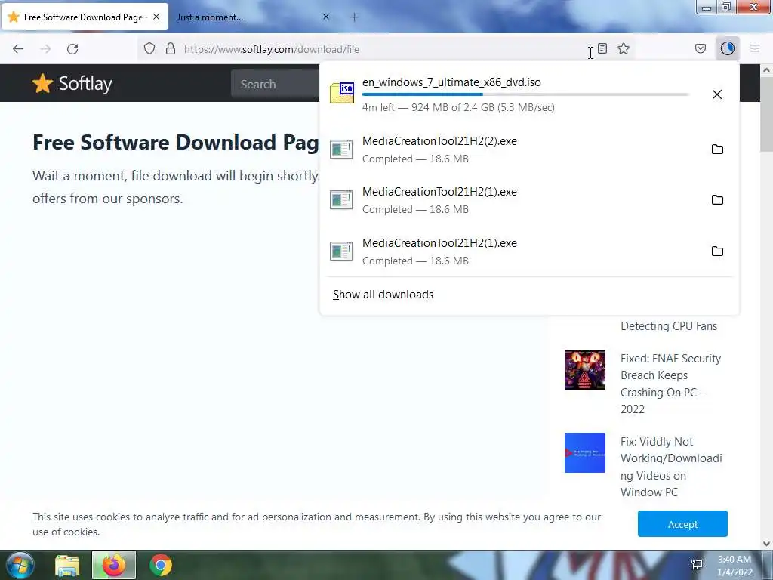Screen dimensions: 773x580
Task: Open the Fix: Viddly Not Working article link
Action: [671, 467]
